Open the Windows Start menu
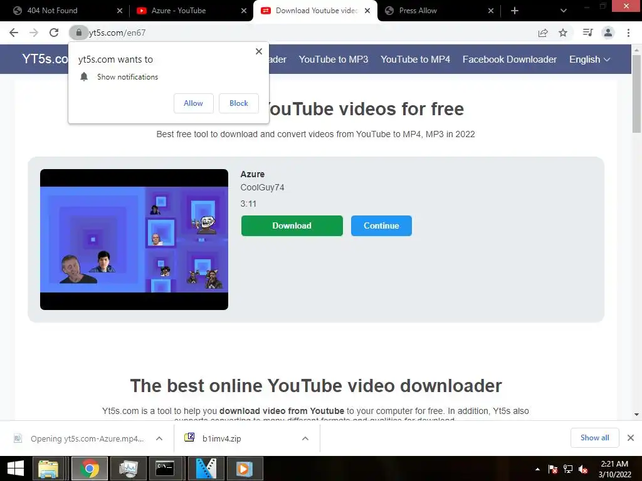 click(x=16, y=468)
